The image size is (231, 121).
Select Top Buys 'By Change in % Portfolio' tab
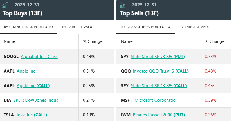click(x=29, y=27)
